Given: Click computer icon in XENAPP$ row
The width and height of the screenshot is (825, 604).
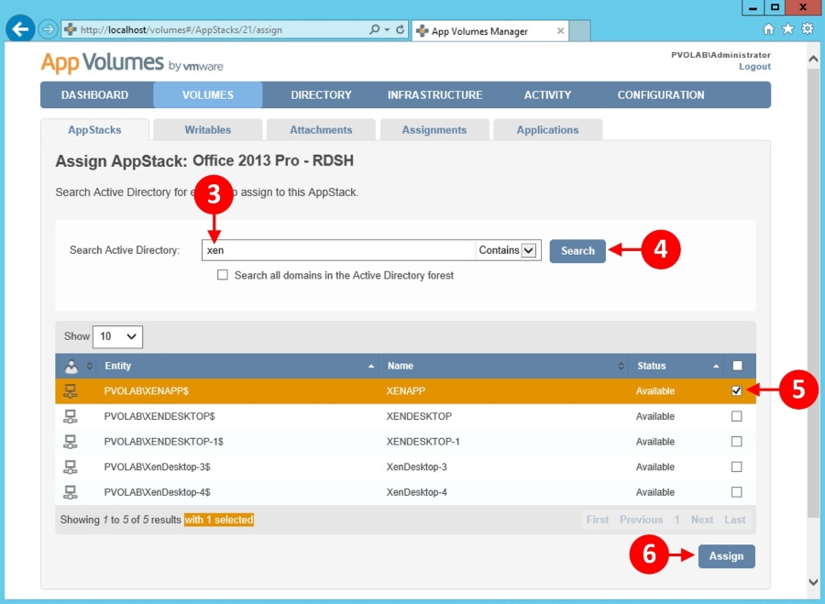Looking at the screenshot, I should 70,391.
